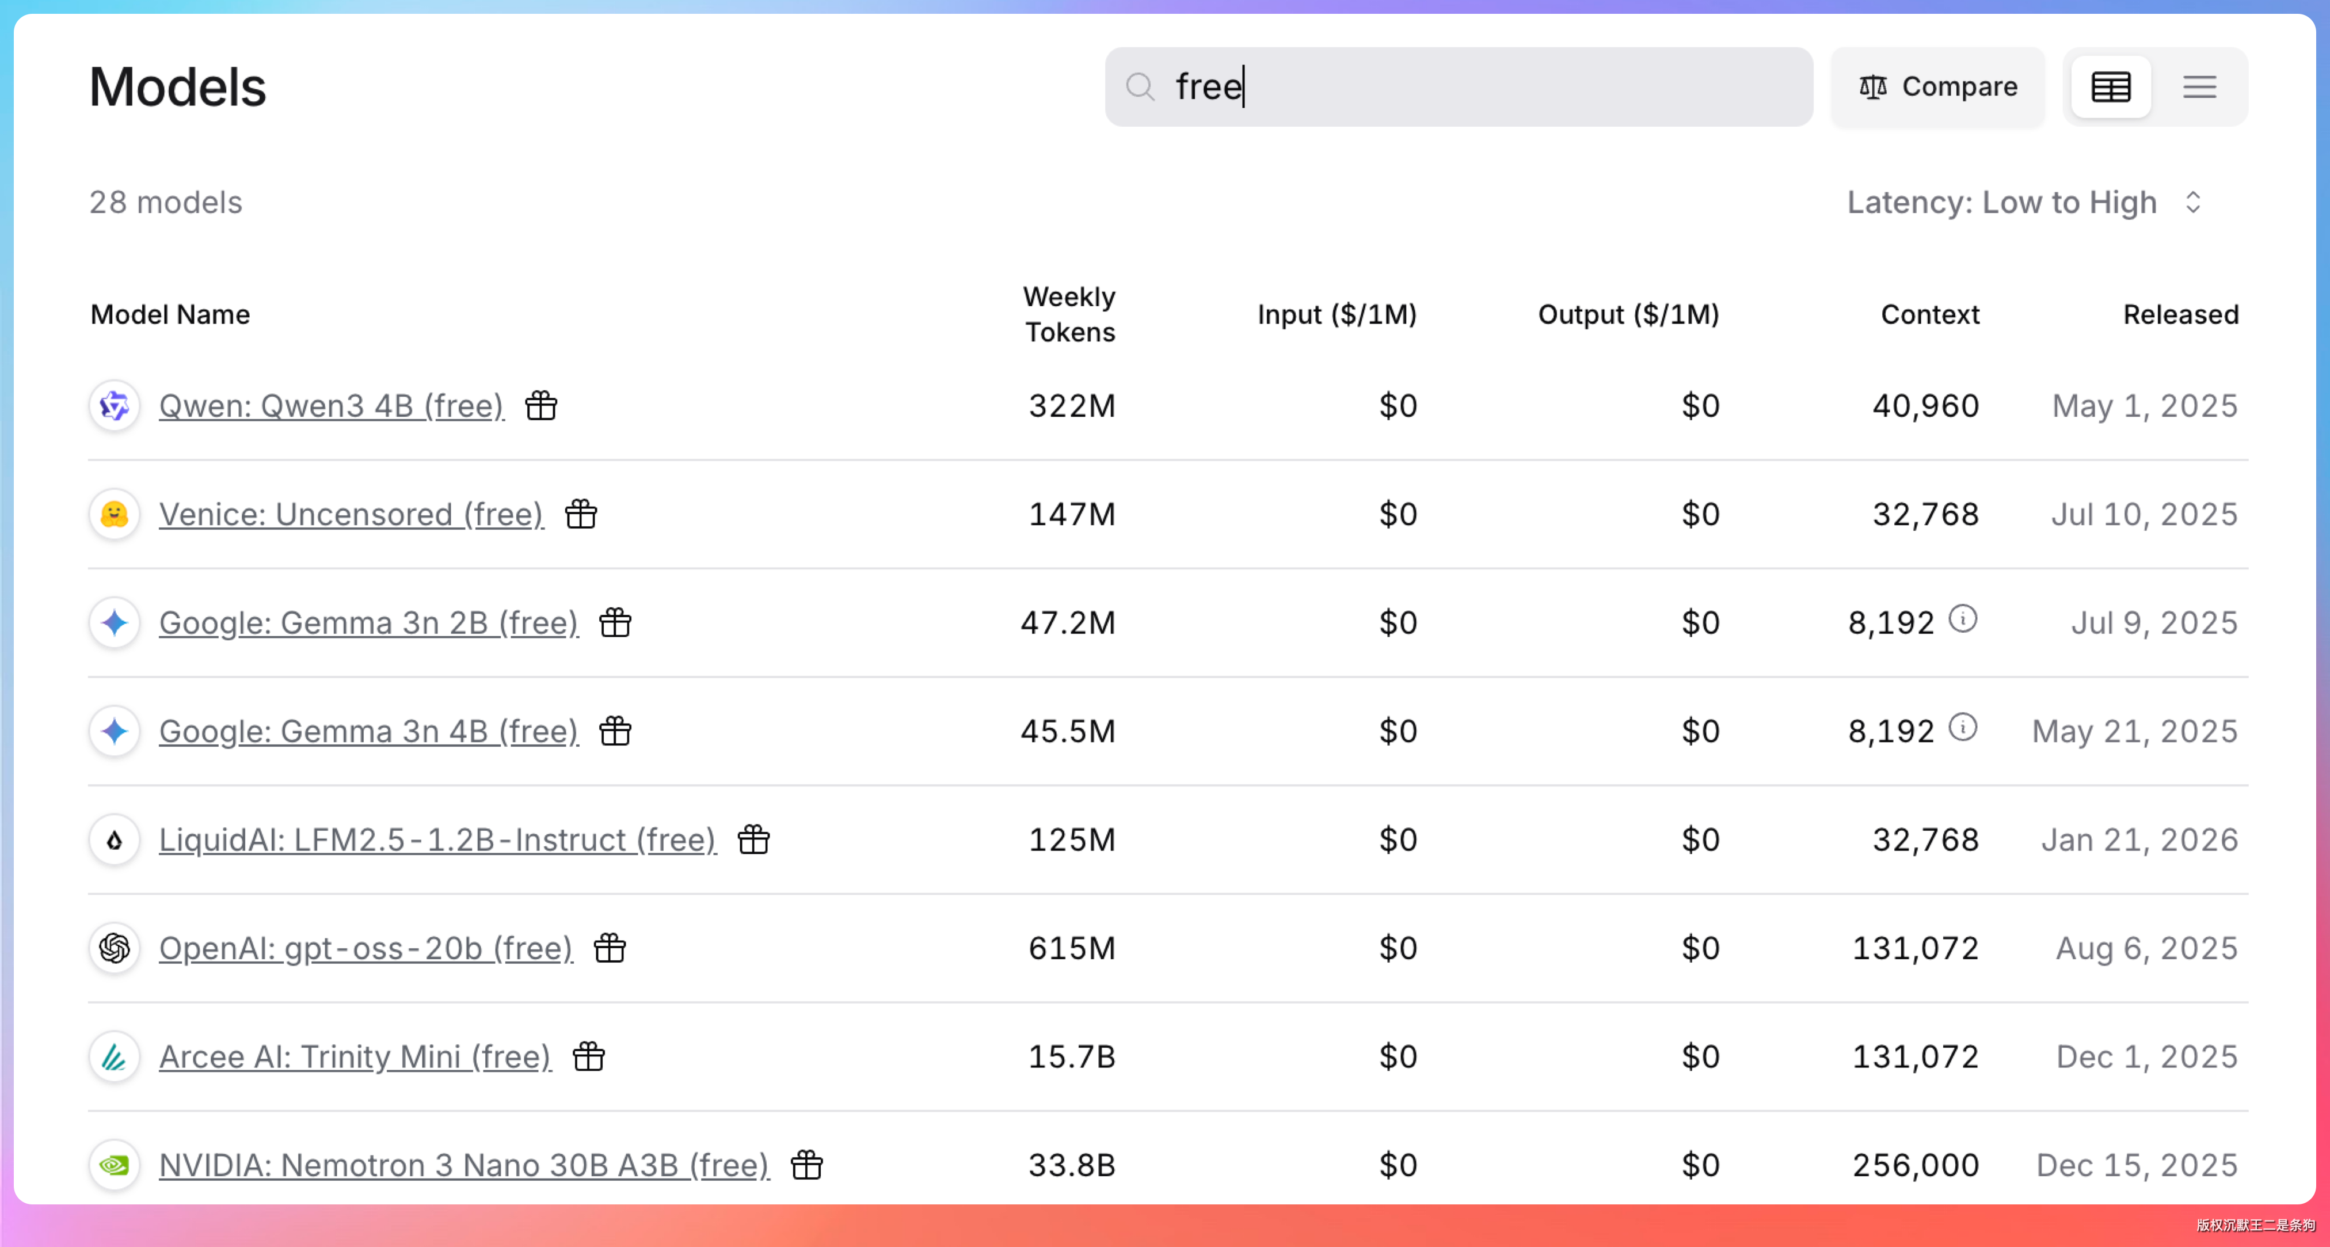Click the Context column header
The width and height of the screenshot is (2330, 1247).
point(1929,314)
